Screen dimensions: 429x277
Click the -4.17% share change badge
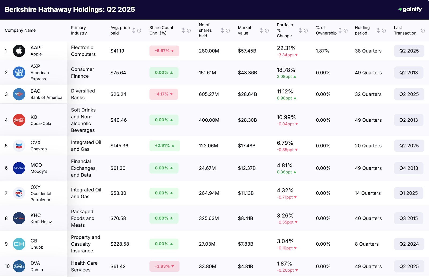pos(164,94)
